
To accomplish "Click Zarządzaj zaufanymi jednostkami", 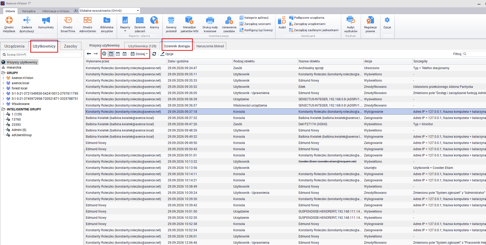I will (314, 30).
